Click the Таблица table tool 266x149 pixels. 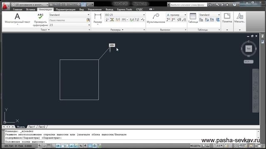pyautogui.click(x=193, y=18)
